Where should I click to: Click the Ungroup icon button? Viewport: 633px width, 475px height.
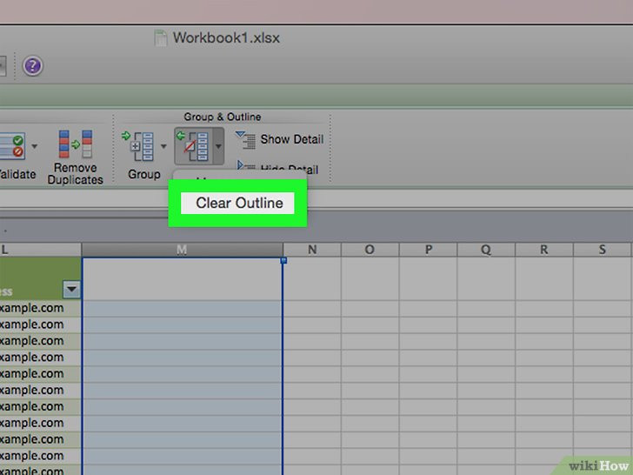[x=193, y=146]
